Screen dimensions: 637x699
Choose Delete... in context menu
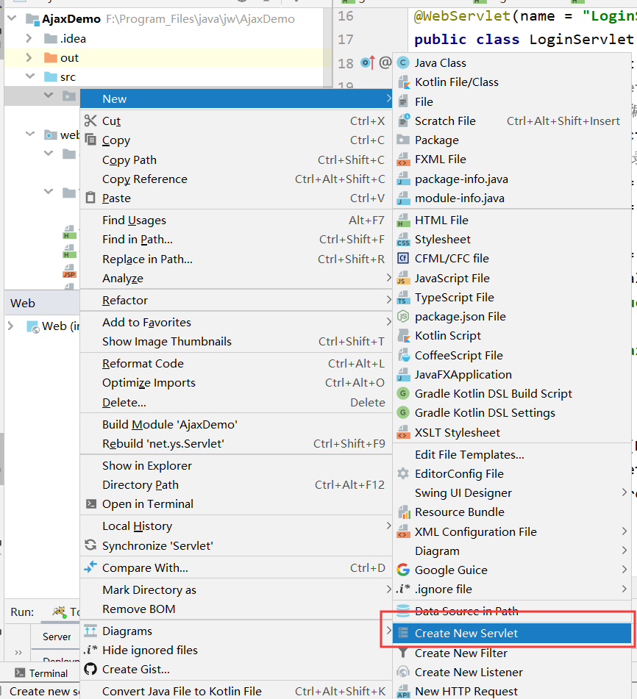click(x=236, y=402)
